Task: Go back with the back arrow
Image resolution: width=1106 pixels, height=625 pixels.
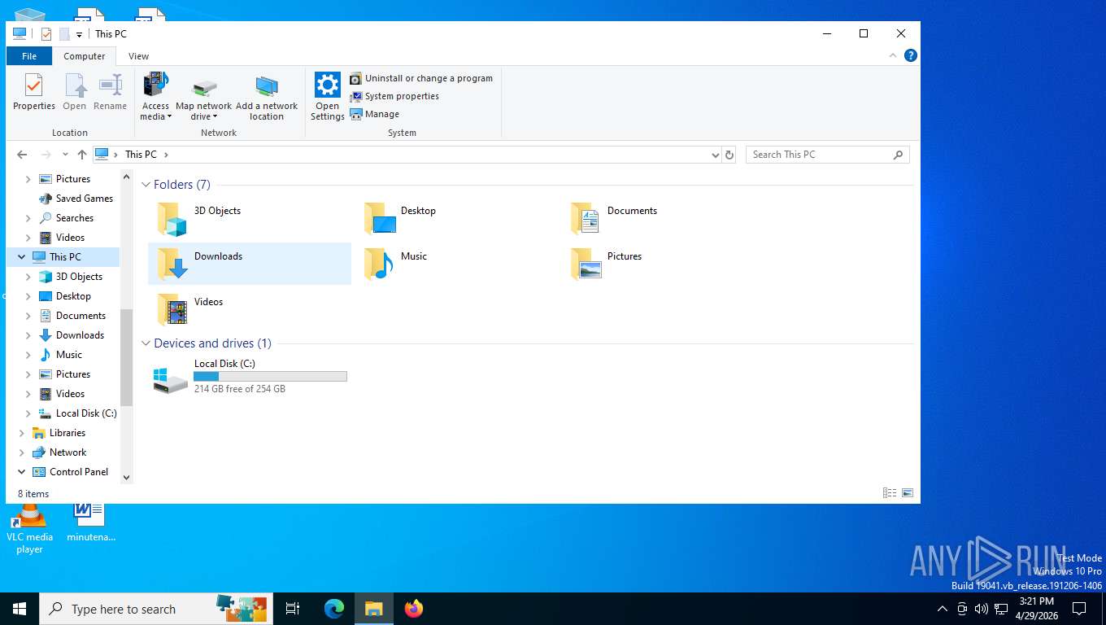Action: pyautogui.click(x=22, y=155)
